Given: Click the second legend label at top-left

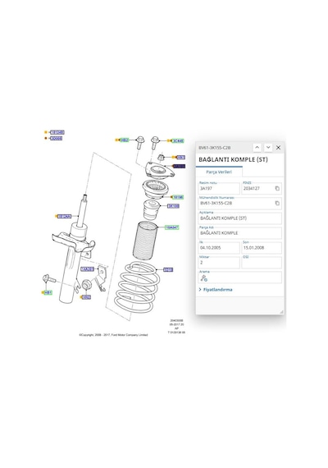Looking at the screenshot, I should tap(56, 138).
